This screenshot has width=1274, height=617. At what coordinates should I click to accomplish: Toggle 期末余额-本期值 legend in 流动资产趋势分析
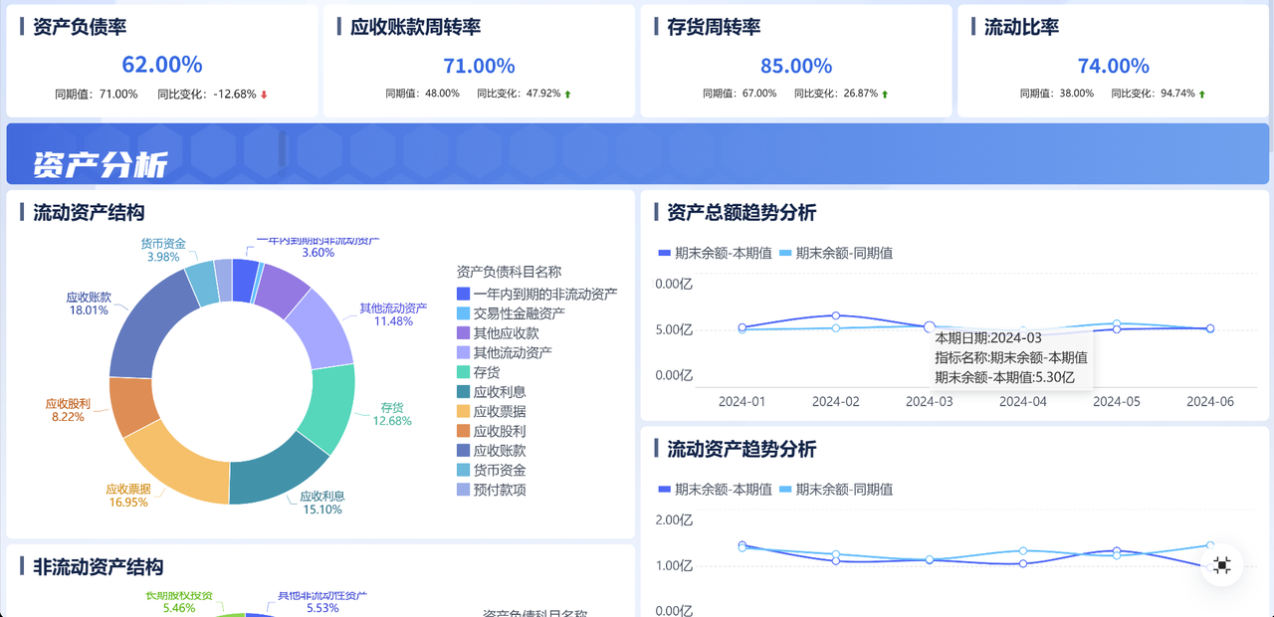tap(716, 489)
